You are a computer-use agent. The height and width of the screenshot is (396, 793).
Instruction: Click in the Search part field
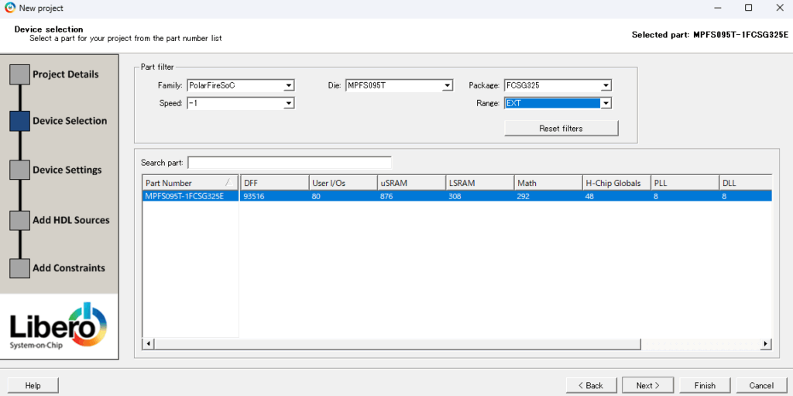click(289, 163)
